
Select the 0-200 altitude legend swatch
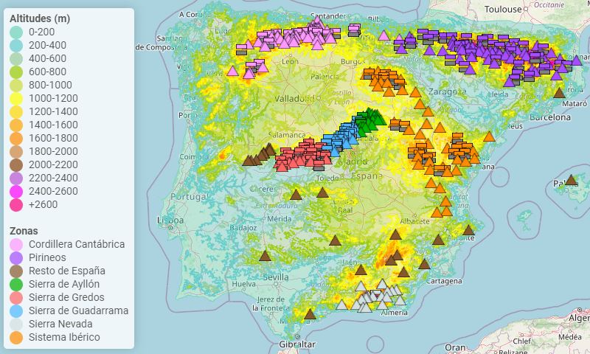point(16,32)
